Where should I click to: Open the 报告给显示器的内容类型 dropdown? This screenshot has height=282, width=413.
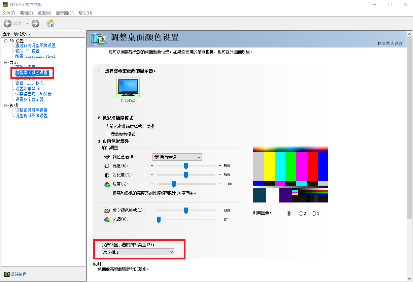click(138, 252)
